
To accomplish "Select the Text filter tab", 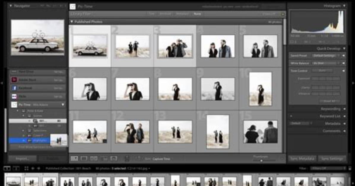I will (151, 14).
